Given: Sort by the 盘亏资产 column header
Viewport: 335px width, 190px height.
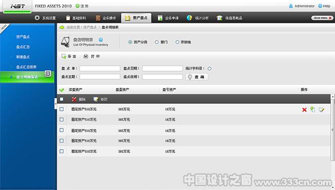Looking at the screenshot, I should (169, 90).
